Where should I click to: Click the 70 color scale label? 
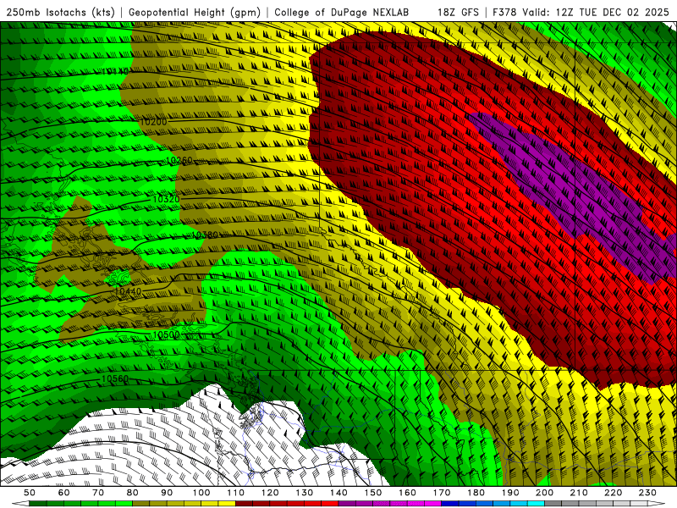tap(98, 493)
